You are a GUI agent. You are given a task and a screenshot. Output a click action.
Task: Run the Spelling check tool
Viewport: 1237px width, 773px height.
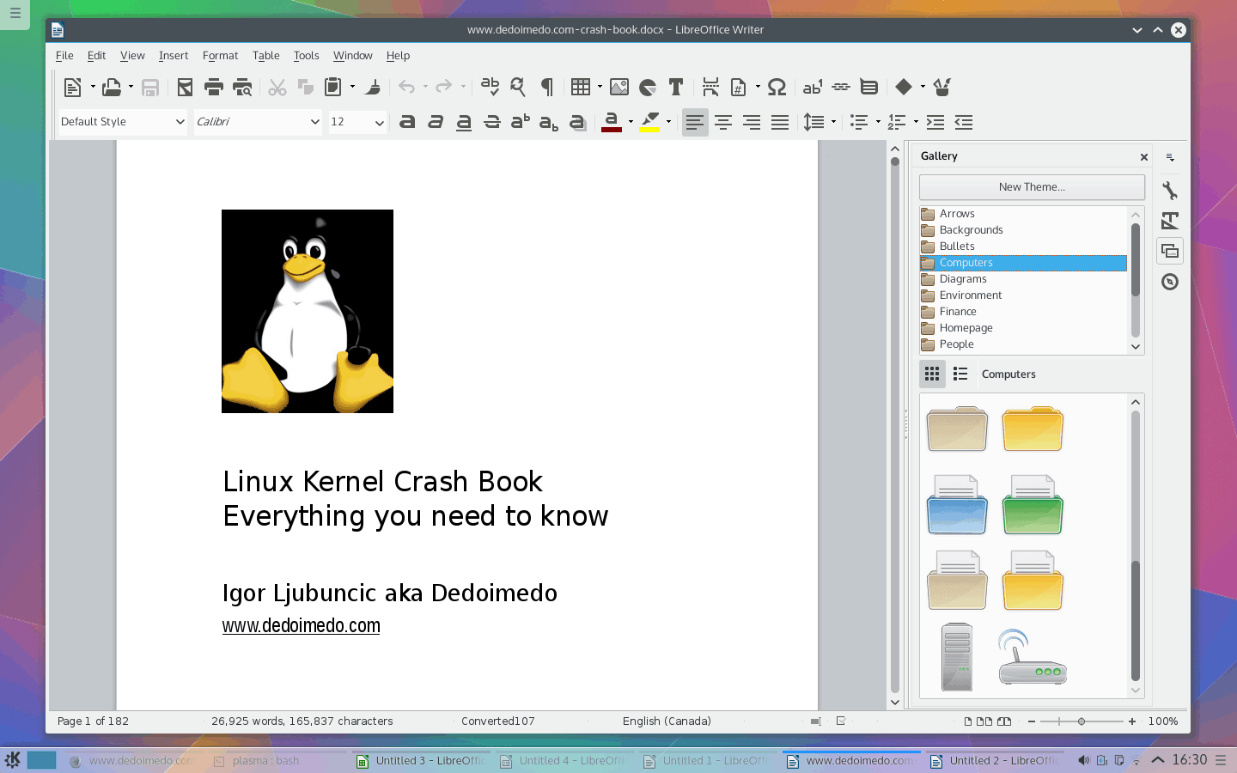click(490, 87)
